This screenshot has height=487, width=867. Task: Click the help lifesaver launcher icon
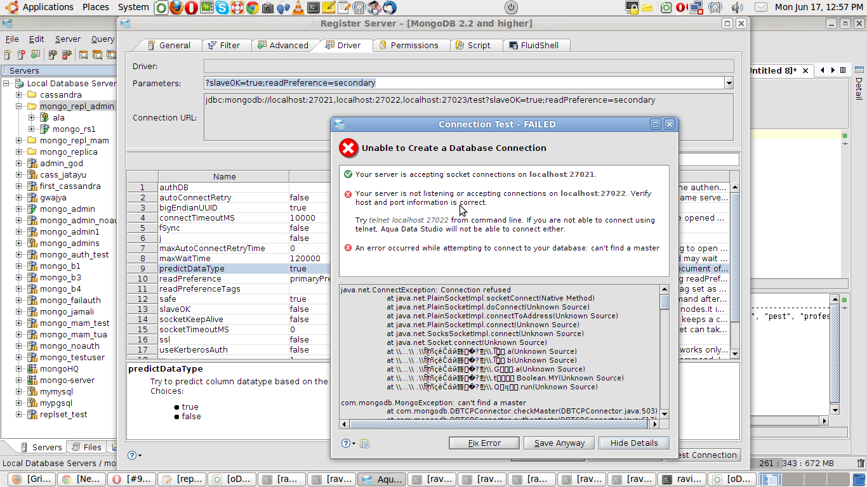237,8
